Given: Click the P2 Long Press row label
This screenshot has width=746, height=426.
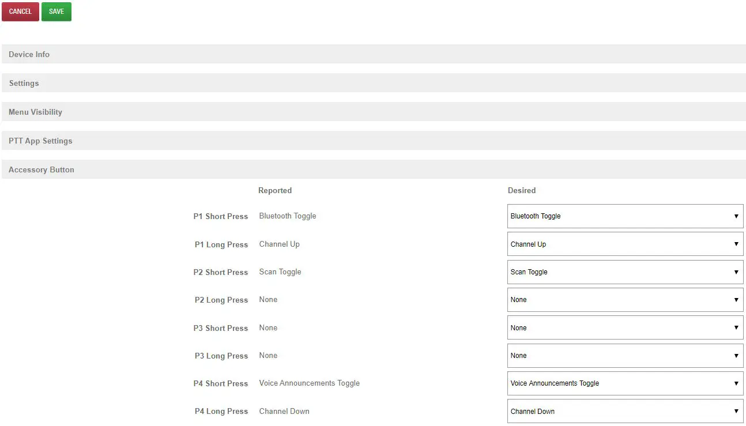Looking at the screenshot, I should [221, 300].
